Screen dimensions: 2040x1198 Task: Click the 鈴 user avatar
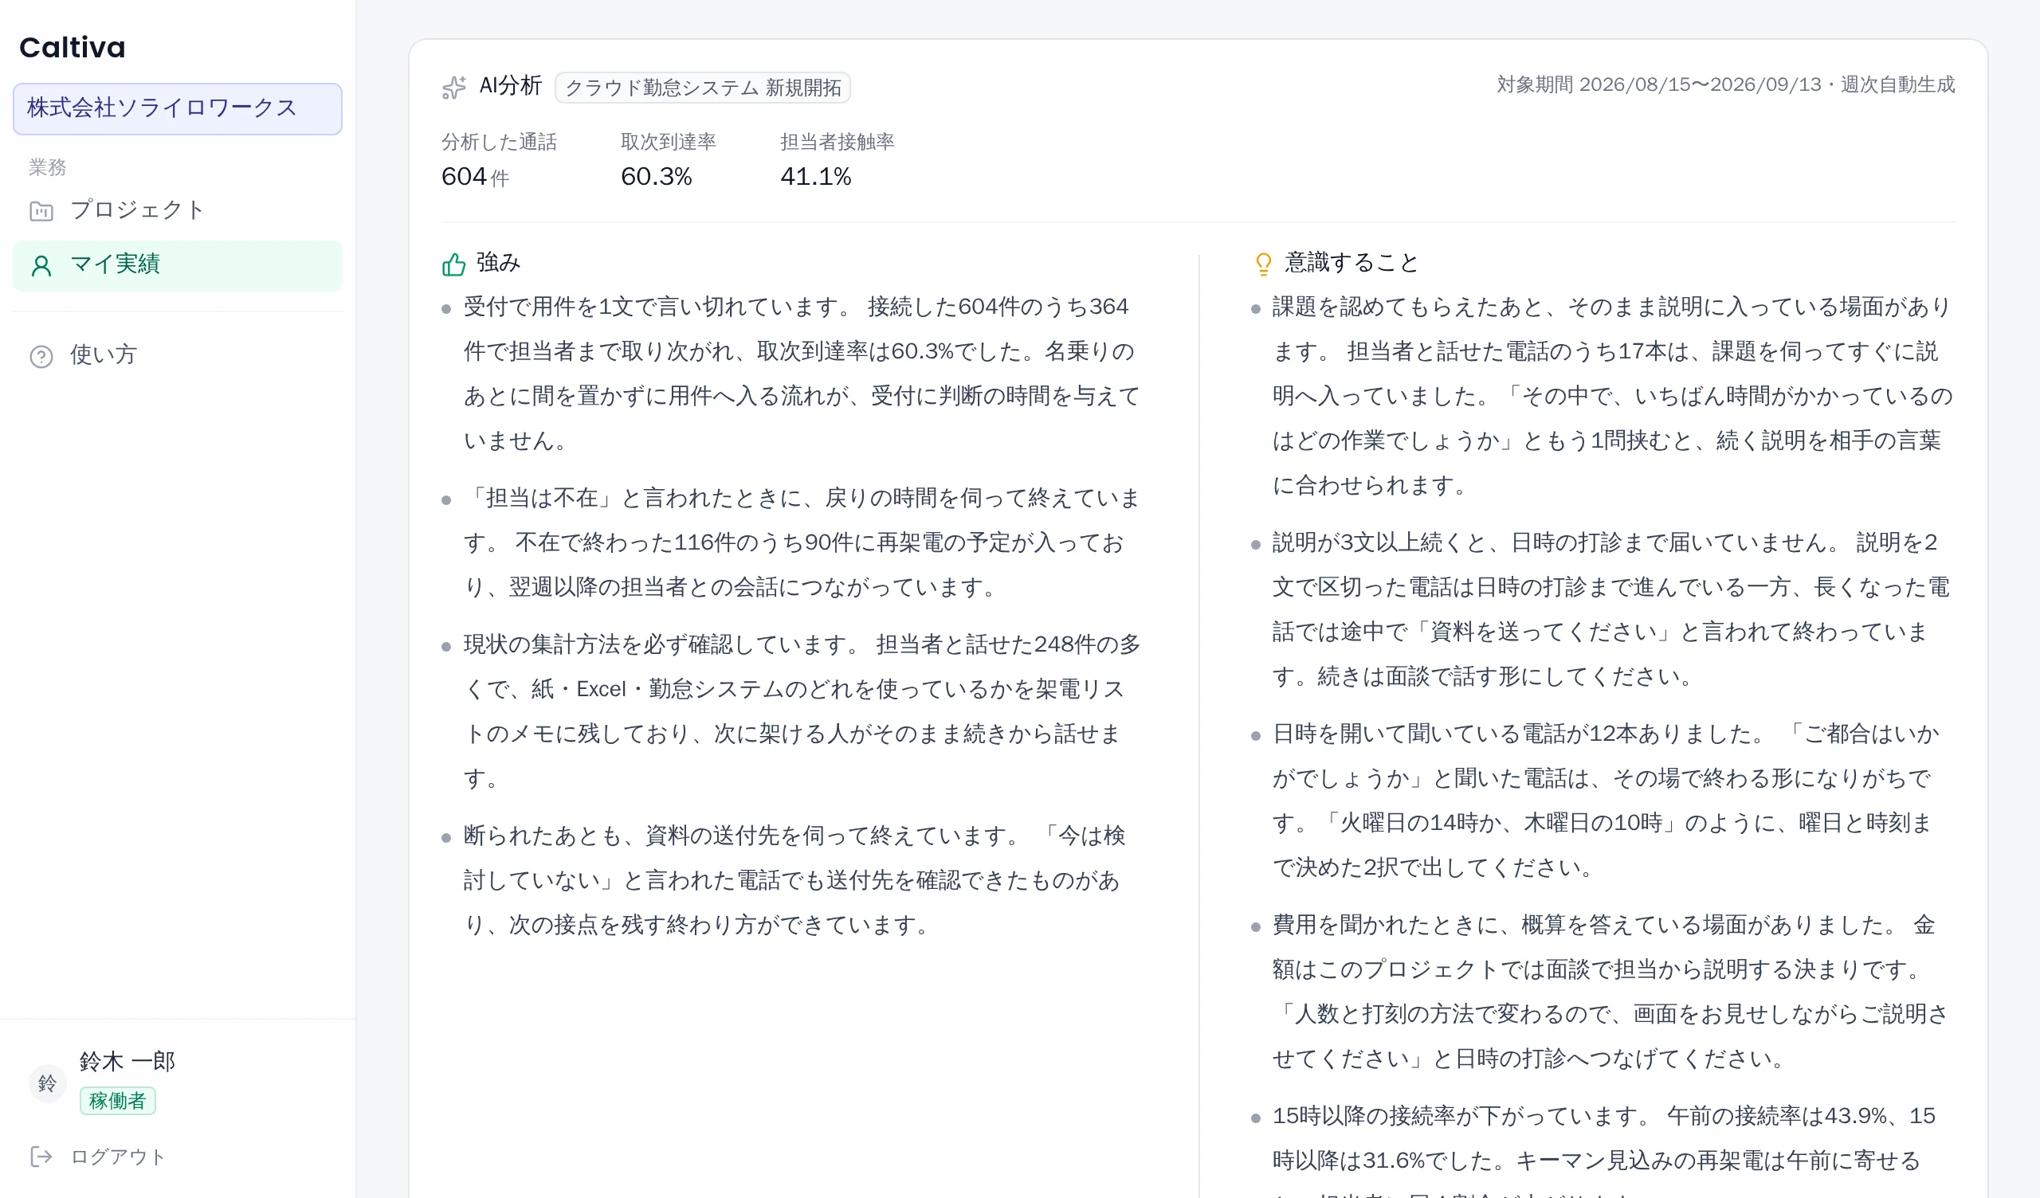(47, 1083)
